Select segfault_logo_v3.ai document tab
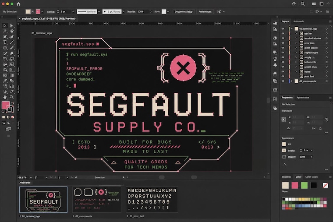 [x=49, y=19]
